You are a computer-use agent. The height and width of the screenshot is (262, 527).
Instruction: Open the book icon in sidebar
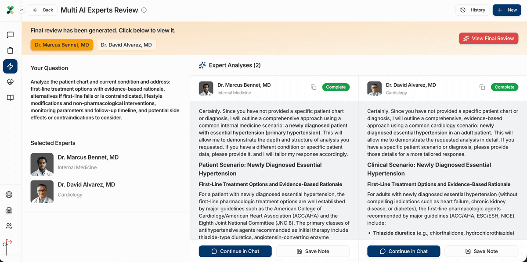(x=10, y=98)
